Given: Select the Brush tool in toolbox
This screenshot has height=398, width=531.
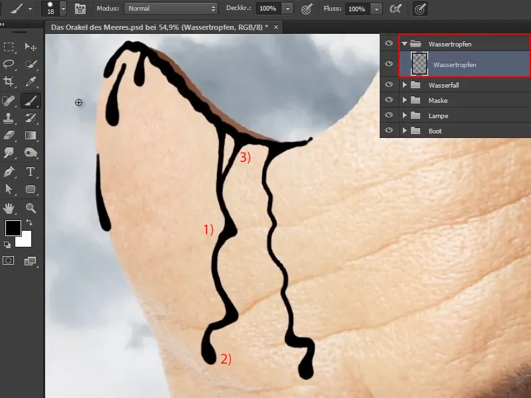Looking at the screenshot, I should coord(31,101).
